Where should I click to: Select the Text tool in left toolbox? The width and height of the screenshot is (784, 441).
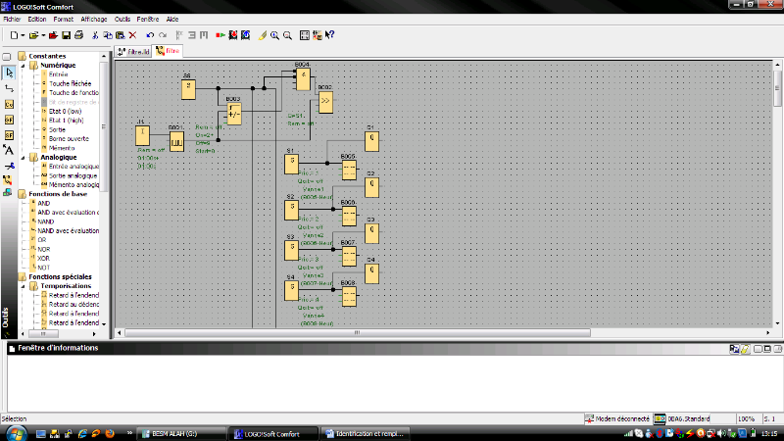pos(9,150)
